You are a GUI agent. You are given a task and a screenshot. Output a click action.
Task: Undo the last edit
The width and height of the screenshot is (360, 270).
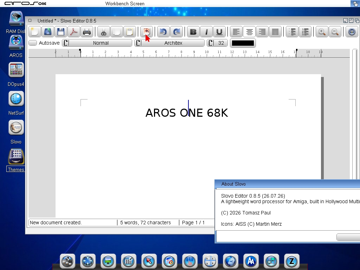[163, 32]
